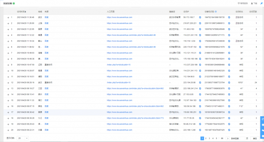
Task: Click the pin icon at top right
Action: 261,3
